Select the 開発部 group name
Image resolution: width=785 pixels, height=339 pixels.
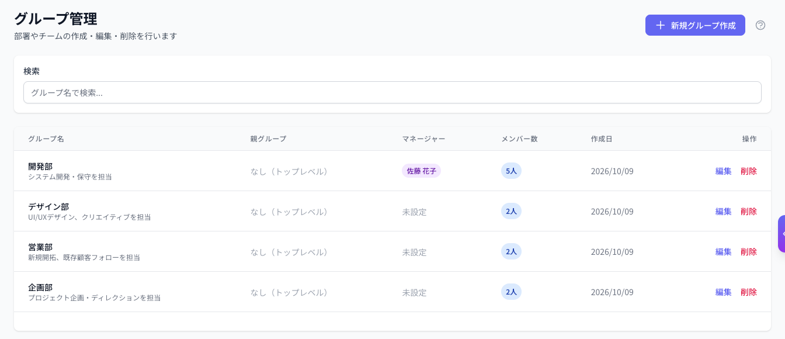(40, 167)
